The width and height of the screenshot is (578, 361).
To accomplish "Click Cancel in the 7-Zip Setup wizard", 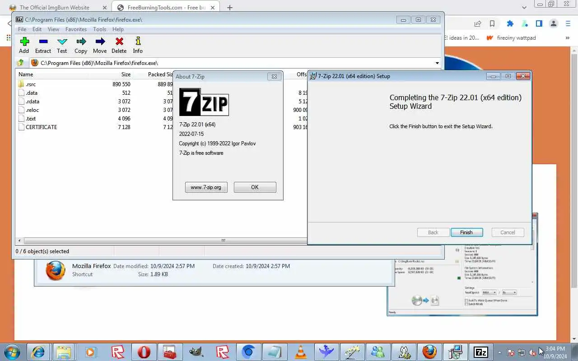I will [508, 232].
